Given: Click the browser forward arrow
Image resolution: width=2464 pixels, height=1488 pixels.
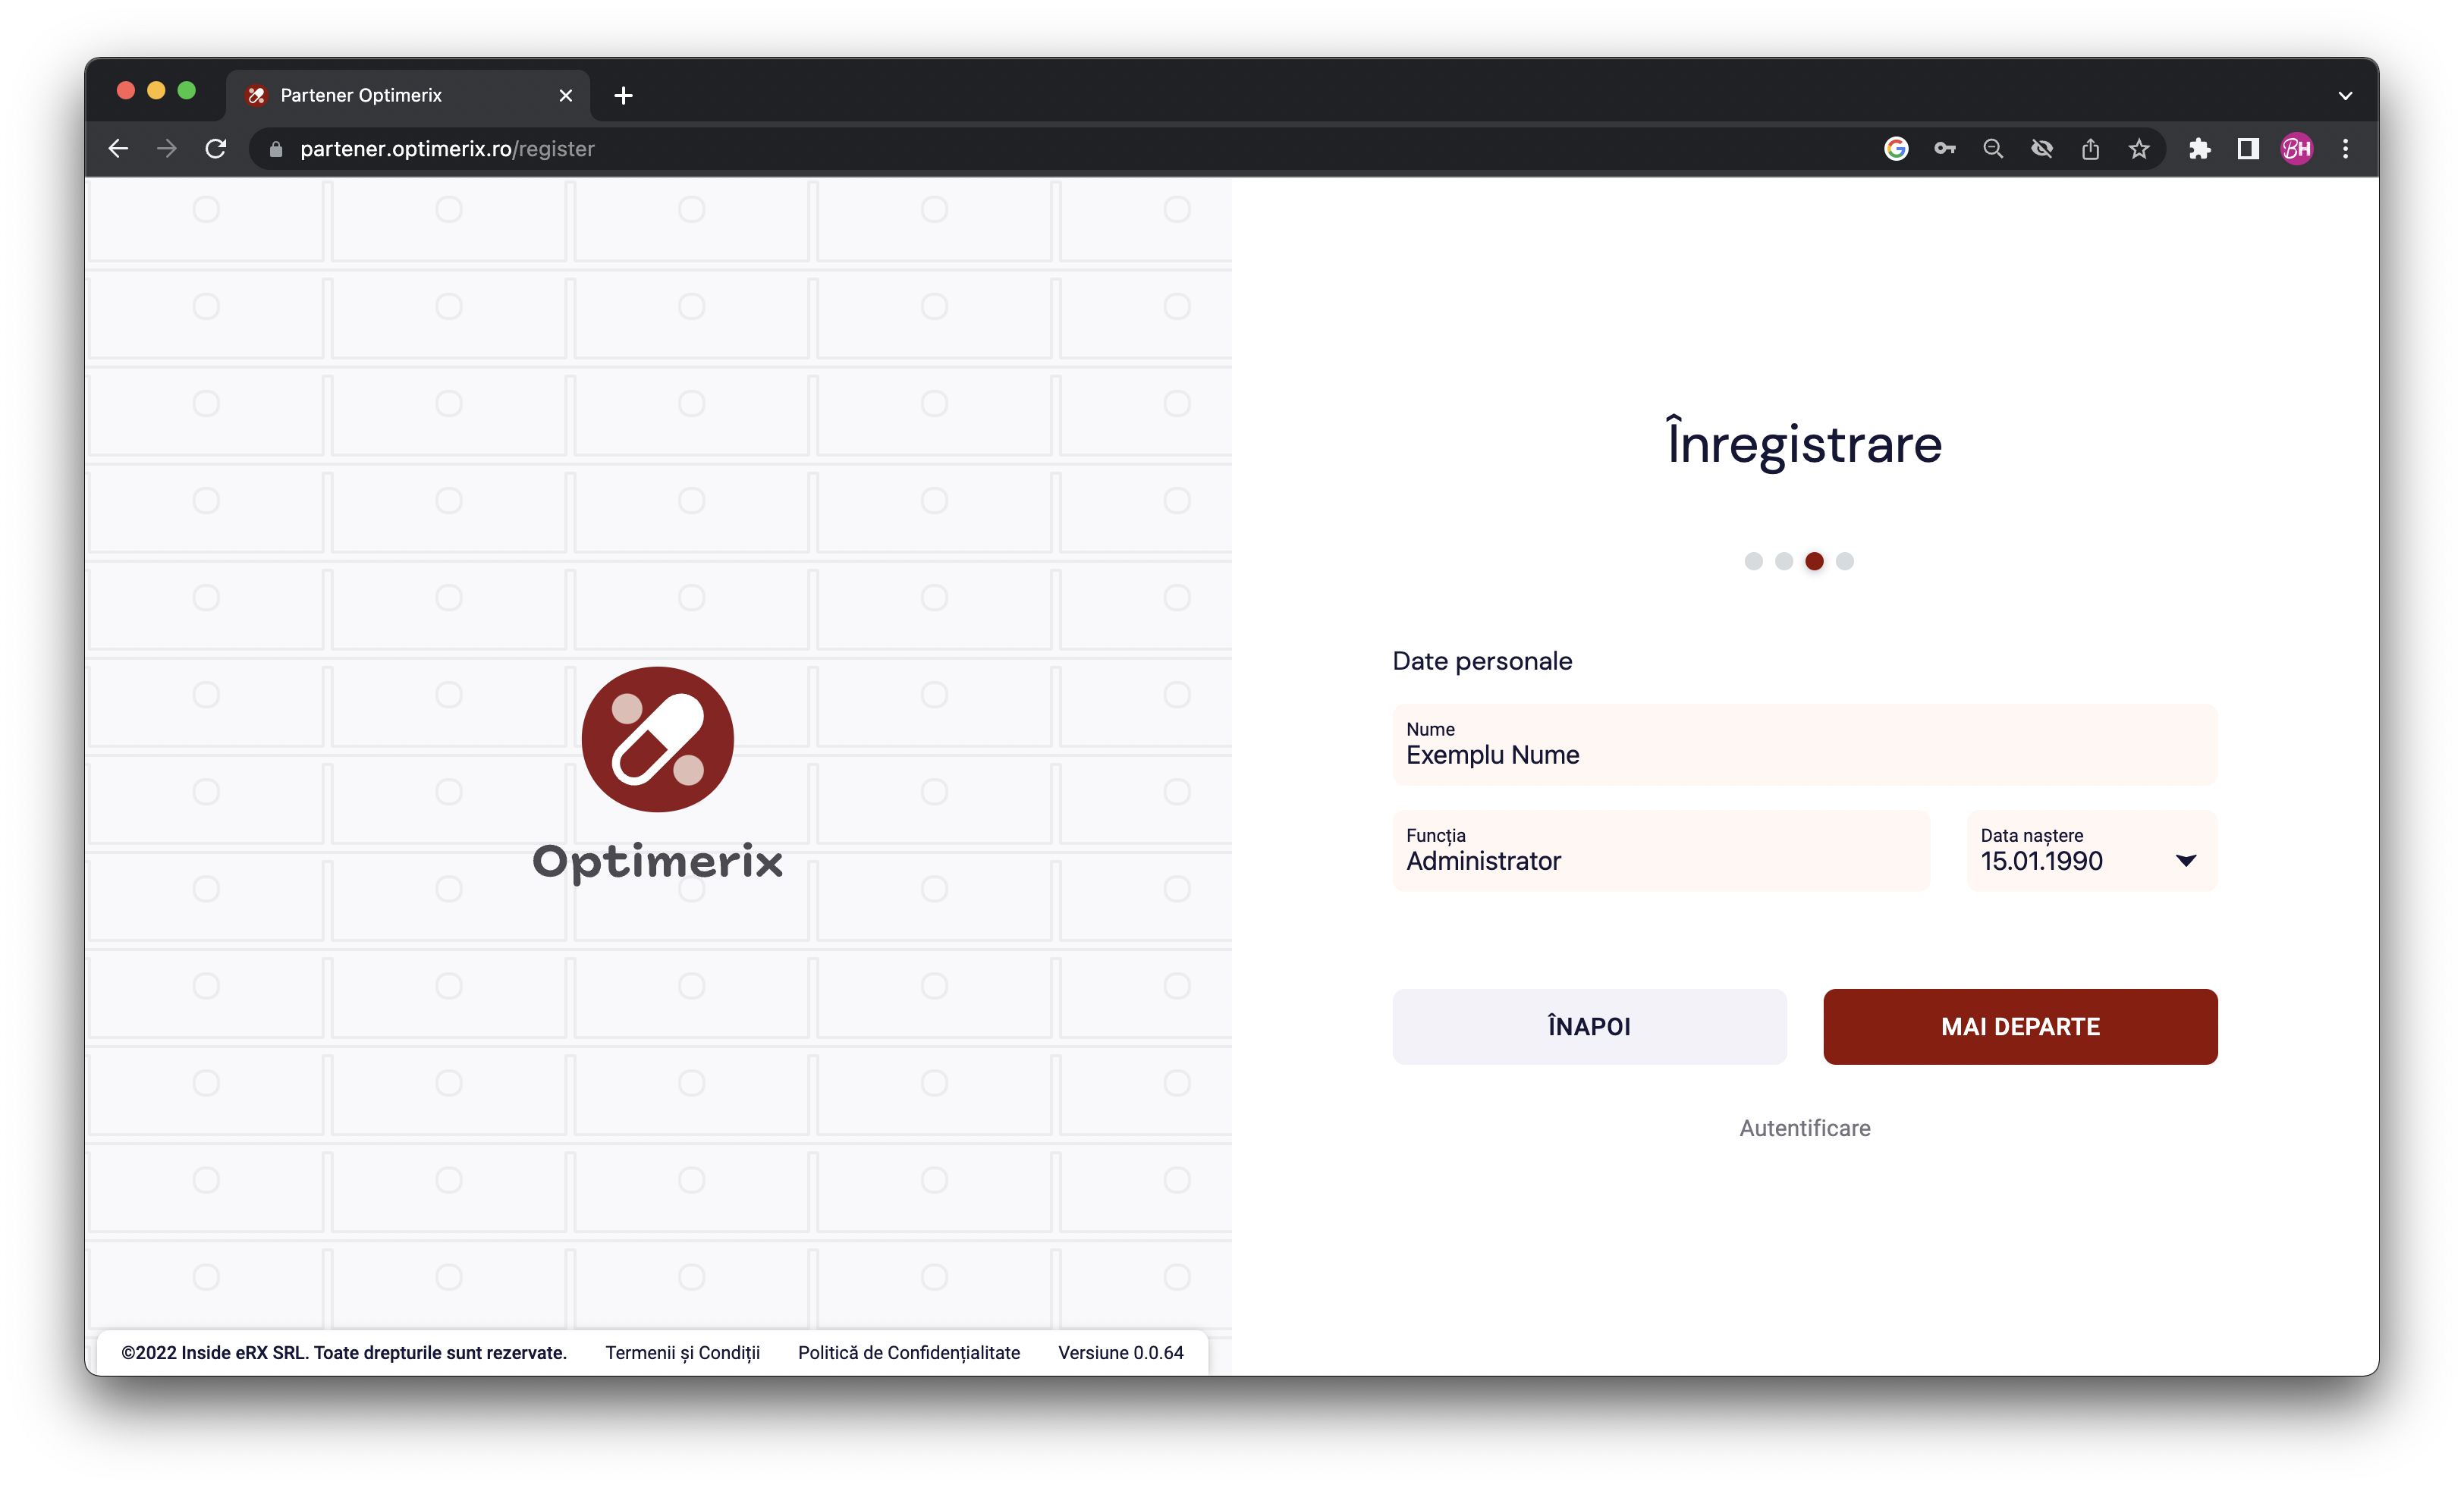Looking at the screenshot, I should (167, 149).
